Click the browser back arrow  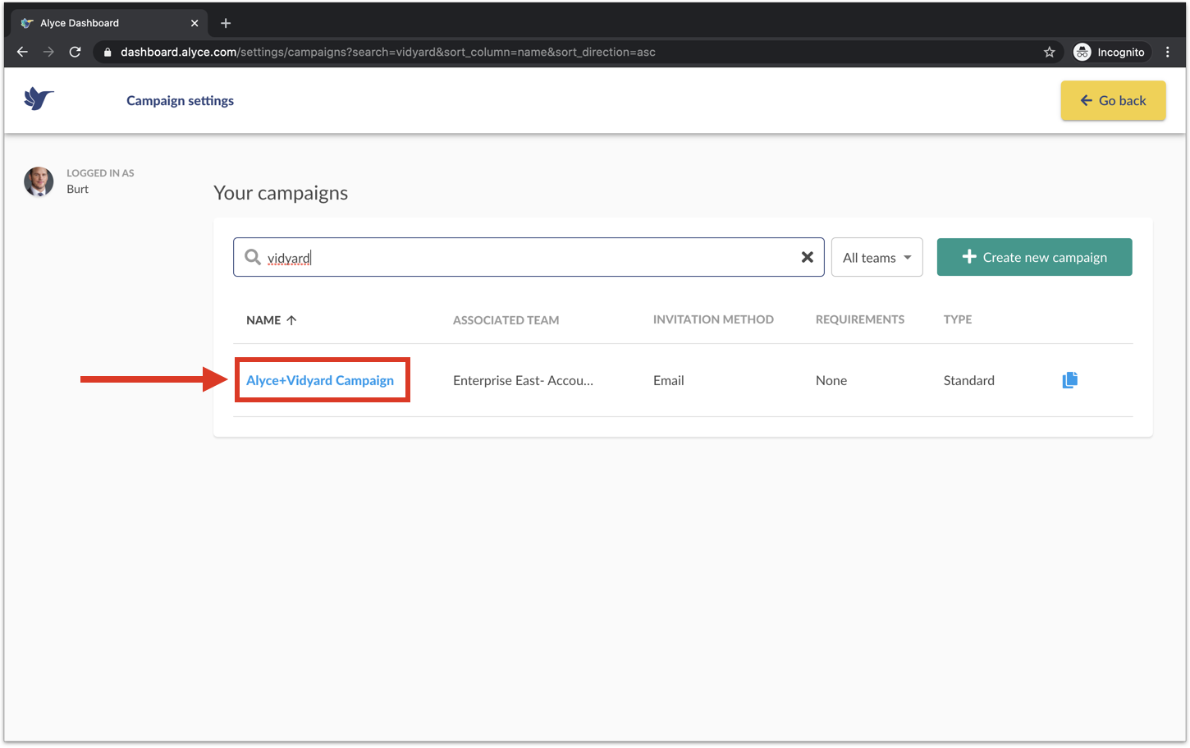pyautogui.click(x=22, y=52)
